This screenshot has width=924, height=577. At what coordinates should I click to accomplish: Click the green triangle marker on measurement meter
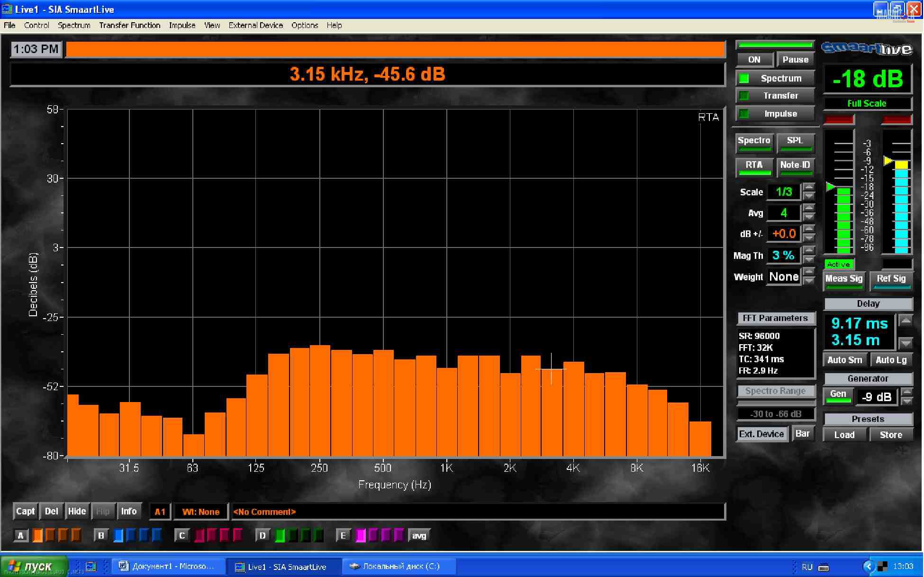(830, 187)
